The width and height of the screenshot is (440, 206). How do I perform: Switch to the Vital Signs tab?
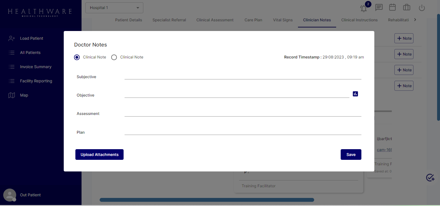point(283,20)
